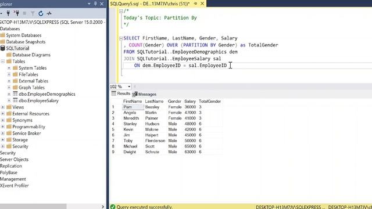Collapse the comment block in query editor

point(121,11)
